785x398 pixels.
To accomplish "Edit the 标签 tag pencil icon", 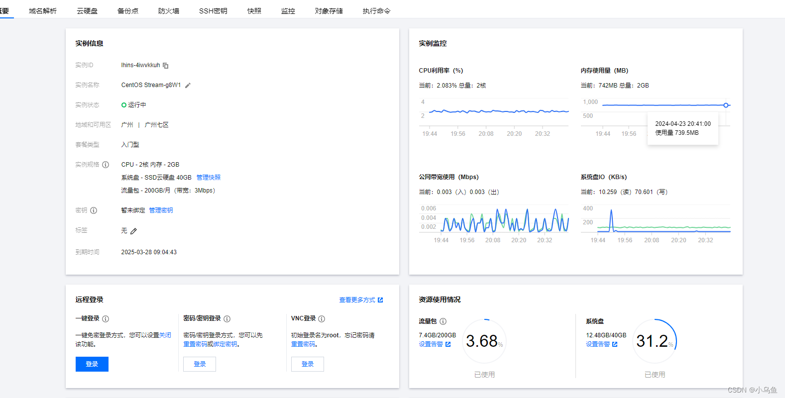I will point(133,231).
